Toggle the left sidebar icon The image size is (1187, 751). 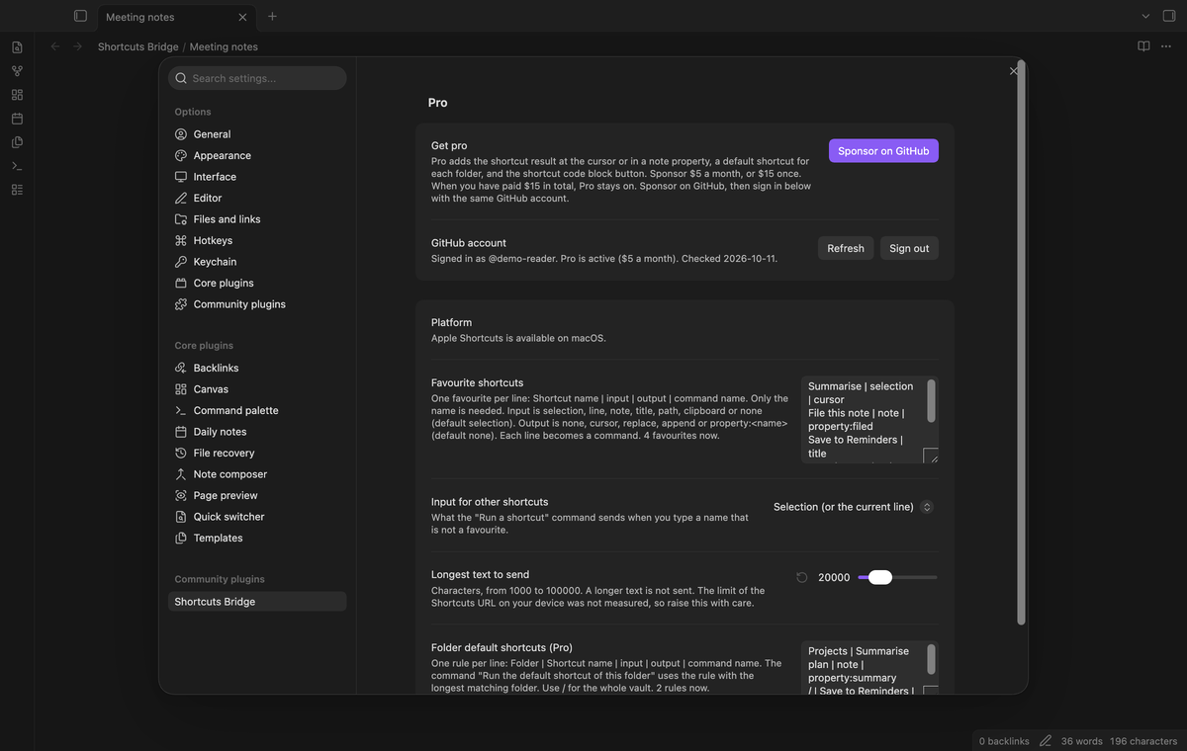pos(80,16)
